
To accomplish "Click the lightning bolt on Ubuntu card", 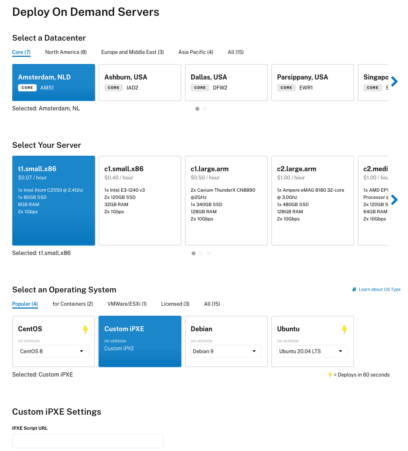I will click(345, 329).
